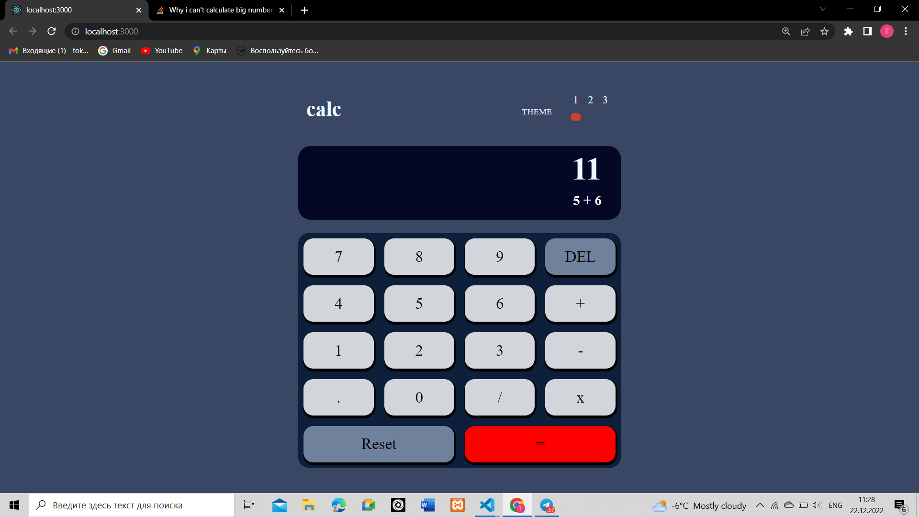Toggle the THEME switcher control

[x=576, y=117]
